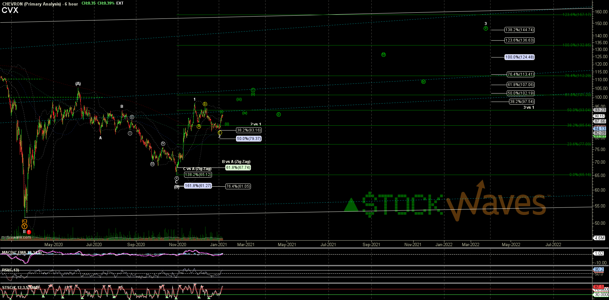Screen dimensions: 609x300
Task: Click the 76.4%(61.05) Fibonacci label
Action: coord(238,186)
